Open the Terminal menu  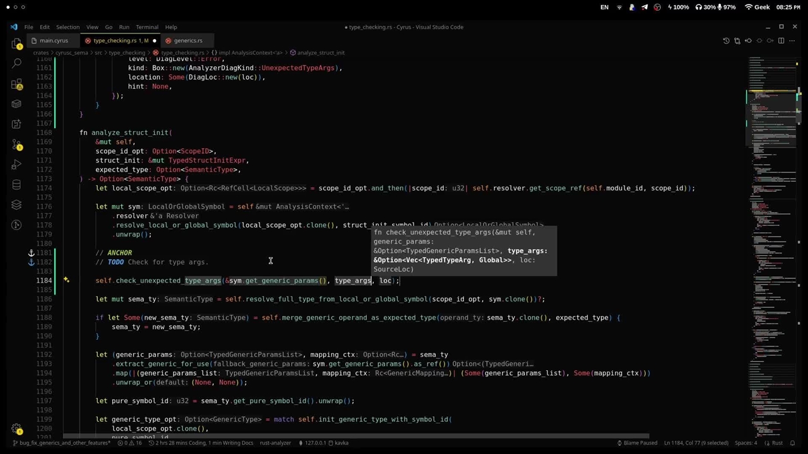point(147,27)
